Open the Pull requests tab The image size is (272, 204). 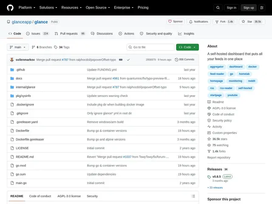70,34
